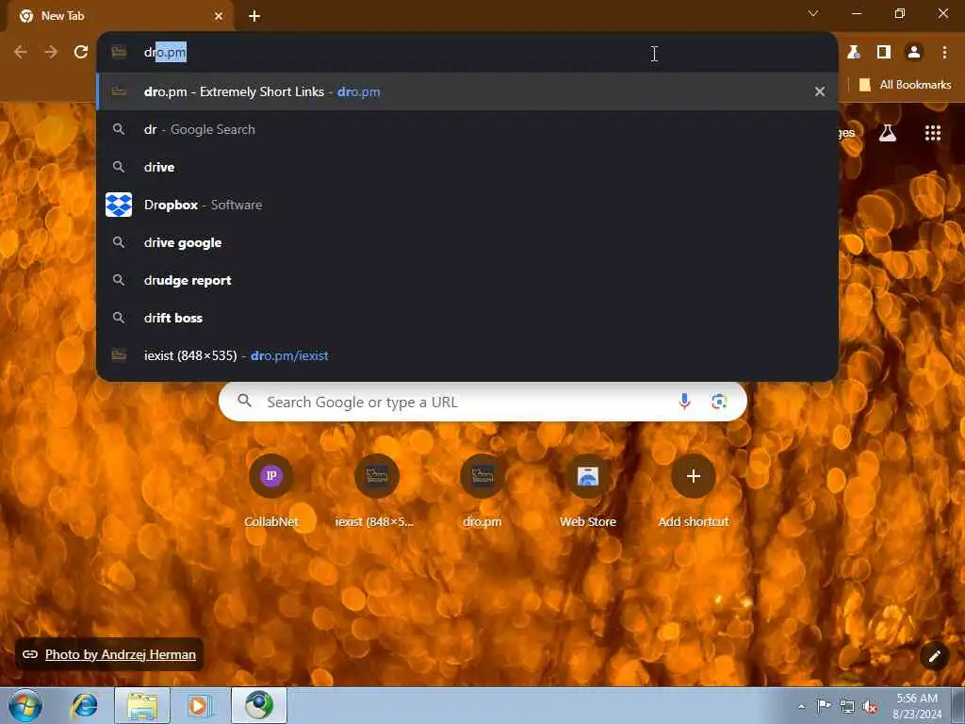The image size is (965, 724).
Task: Open 'Photo by Andrzej Herman' link
Action: pyautogui.click(x=120, y=654)
